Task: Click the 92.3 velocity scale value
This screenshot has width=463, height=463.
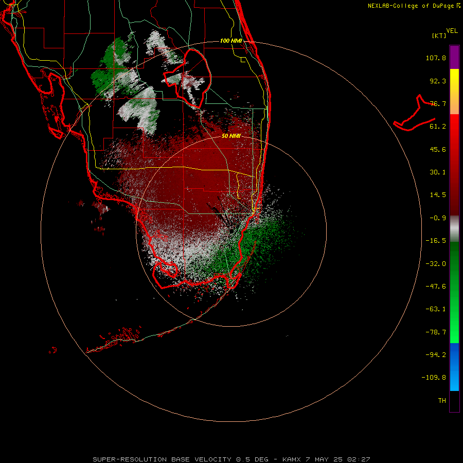Action: pyautogui.click(x=438, y=81)
